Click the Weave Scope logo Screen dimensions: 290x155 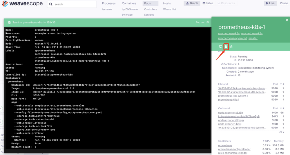point(22,3)
